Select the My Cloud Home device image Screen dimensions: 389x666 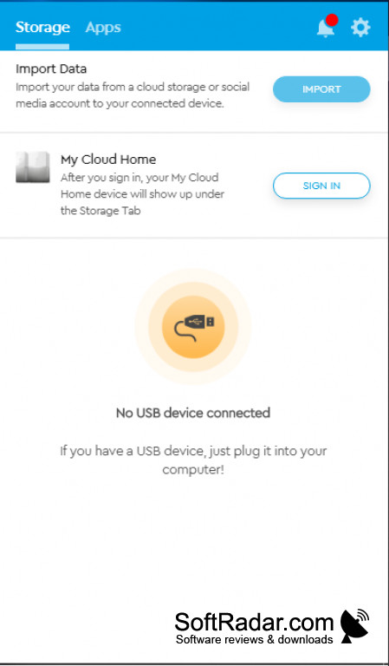(x=33, y=167)
